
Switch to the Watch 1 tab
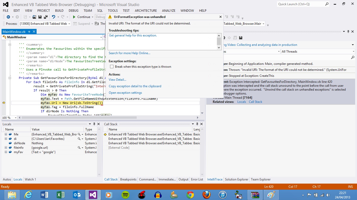[30, 179]
